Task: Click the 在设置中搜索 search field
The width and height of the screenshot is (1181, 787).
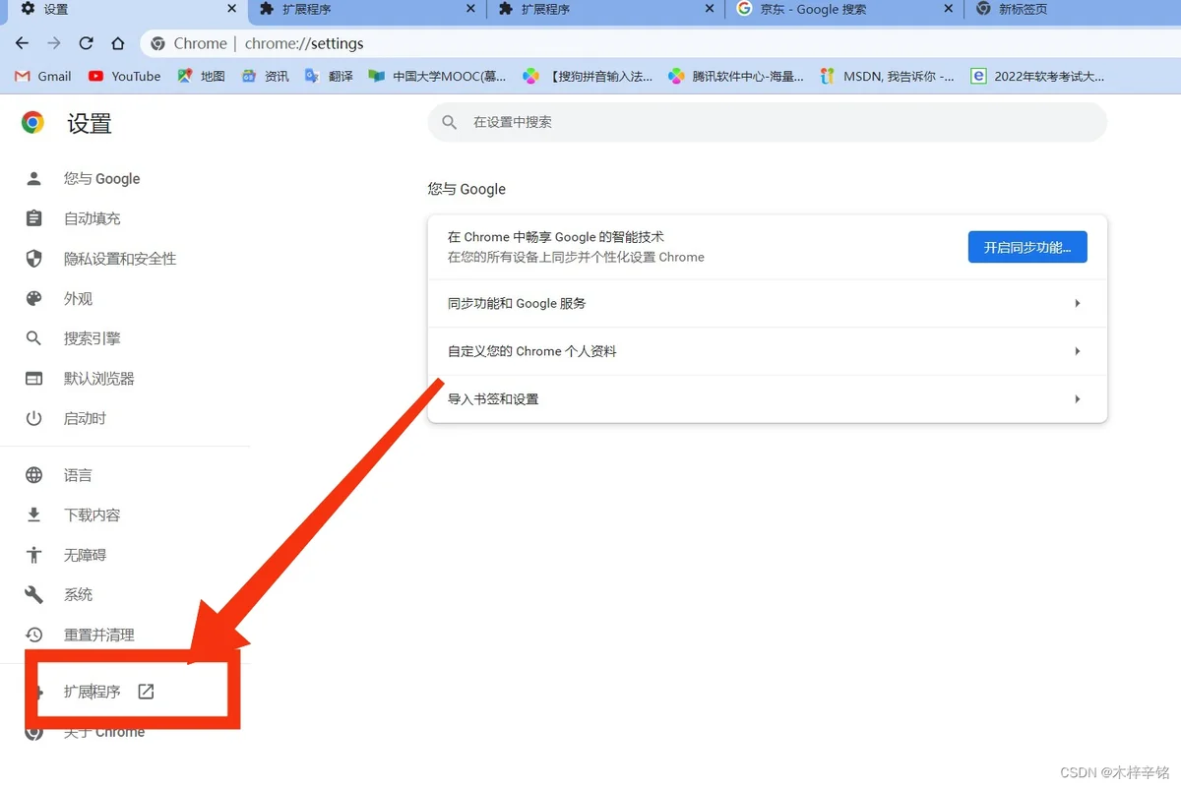Action: (768, 122)
